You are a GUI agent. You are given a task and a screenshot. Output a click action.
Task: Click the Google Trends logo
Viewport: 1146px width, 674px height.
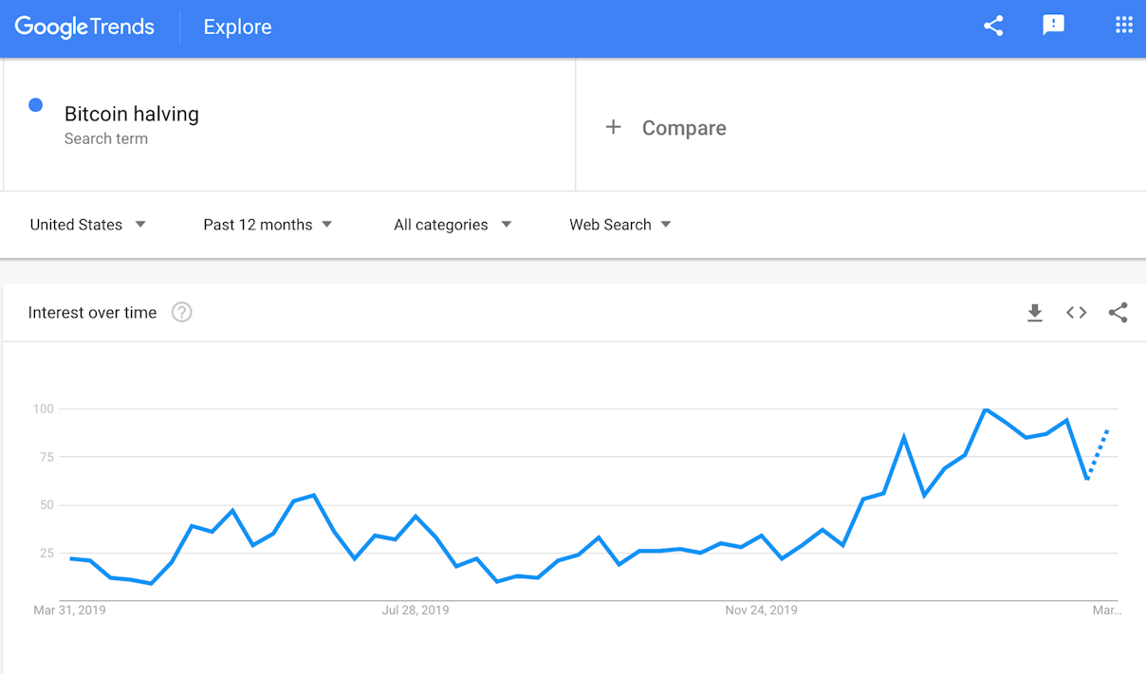[84, 27]
